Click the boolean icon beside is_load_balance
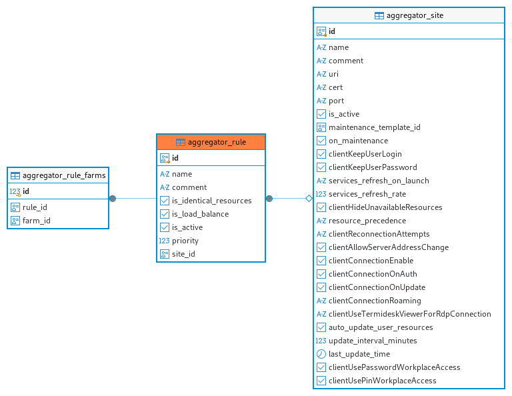This screenshot has width=512, height=396. coord(165,214)
